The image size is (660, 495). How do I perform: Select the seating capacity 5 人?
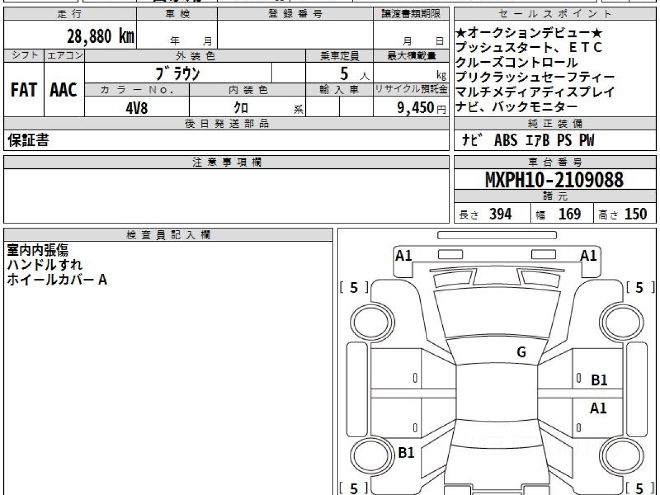pyautogui.click(x=355, y=73)
